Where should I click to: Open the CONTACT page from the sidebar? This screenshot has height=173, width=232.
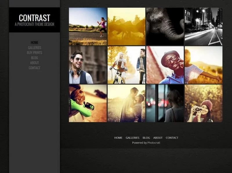[34, 68]
